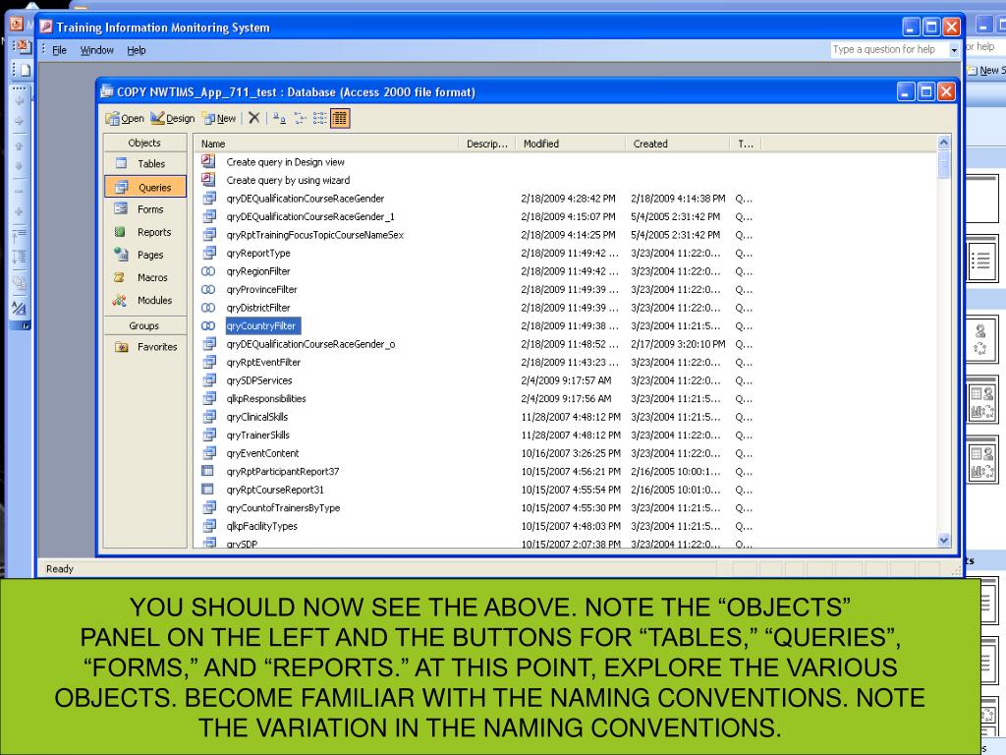
Task: Click database window title bar icon
Action: tap(107, 91)
